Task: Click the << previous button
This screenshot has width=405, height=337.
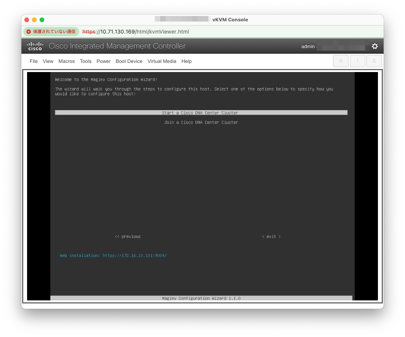Action: coord(128,236)
